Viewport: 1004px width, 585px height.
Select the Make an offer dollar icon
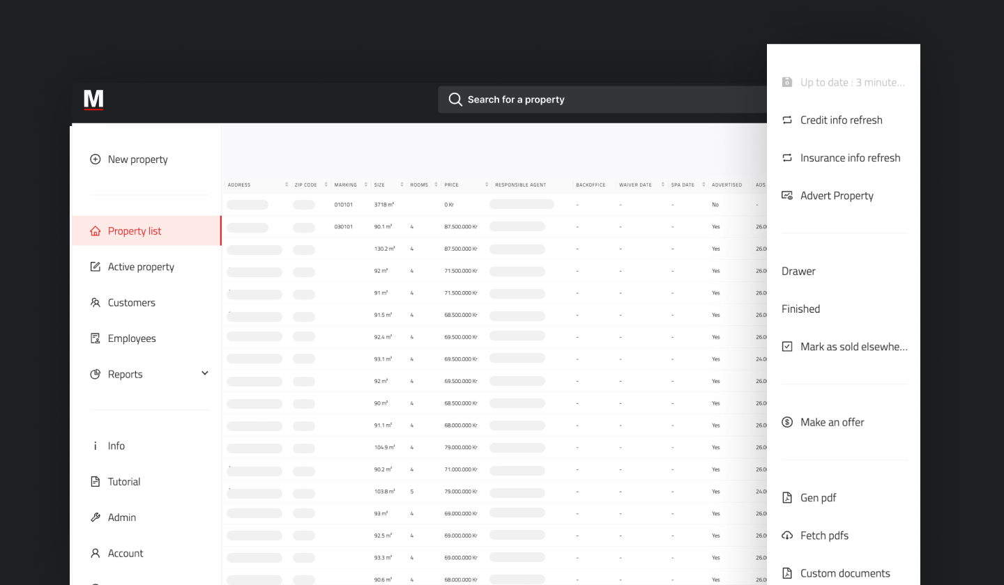(x=786, y=422)
